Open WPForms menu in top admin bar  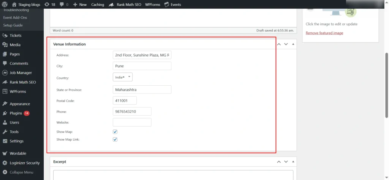[x=153, y=5]
